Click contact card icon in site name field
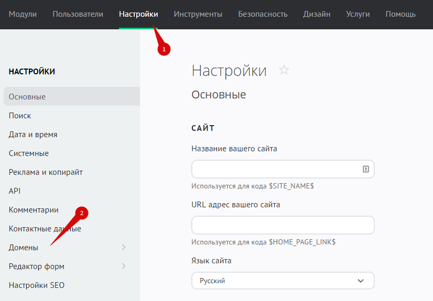433x301 pixels. click(366, 169)
